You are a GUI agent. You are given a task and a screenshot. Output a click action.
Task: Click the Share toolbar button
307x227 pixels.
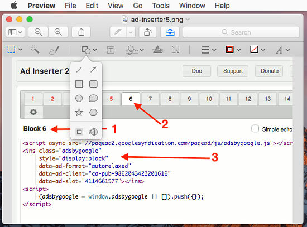81,32
